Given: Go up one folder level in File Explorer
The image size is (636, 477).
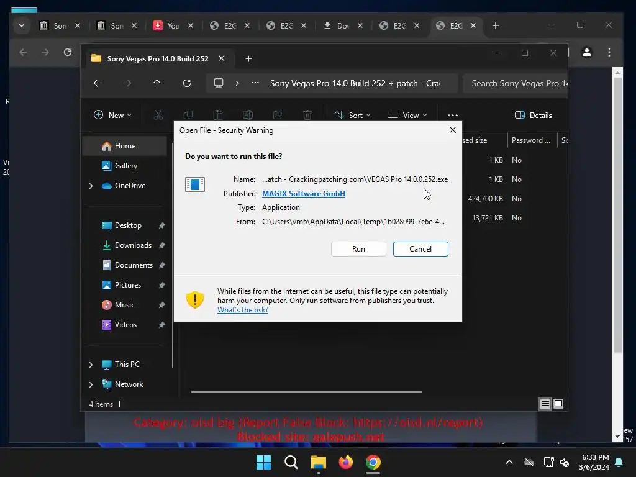Looking at the screenshot, I should click(x=157, y=83).
